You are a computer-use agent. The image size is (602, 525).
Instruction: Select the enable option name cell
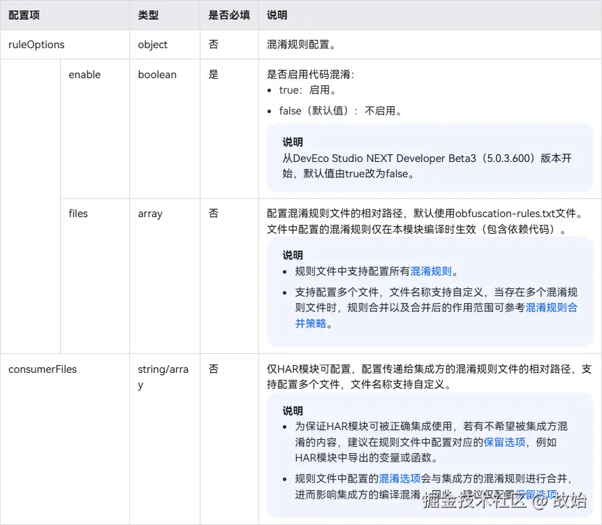pos(85,75)
